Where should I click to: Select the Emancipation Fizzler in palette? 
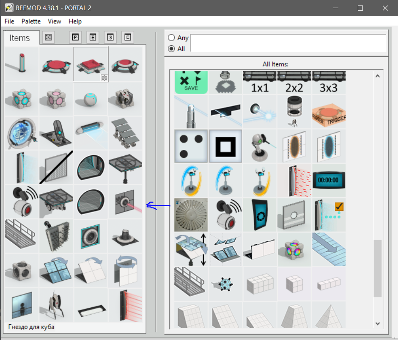pos(22,167)
